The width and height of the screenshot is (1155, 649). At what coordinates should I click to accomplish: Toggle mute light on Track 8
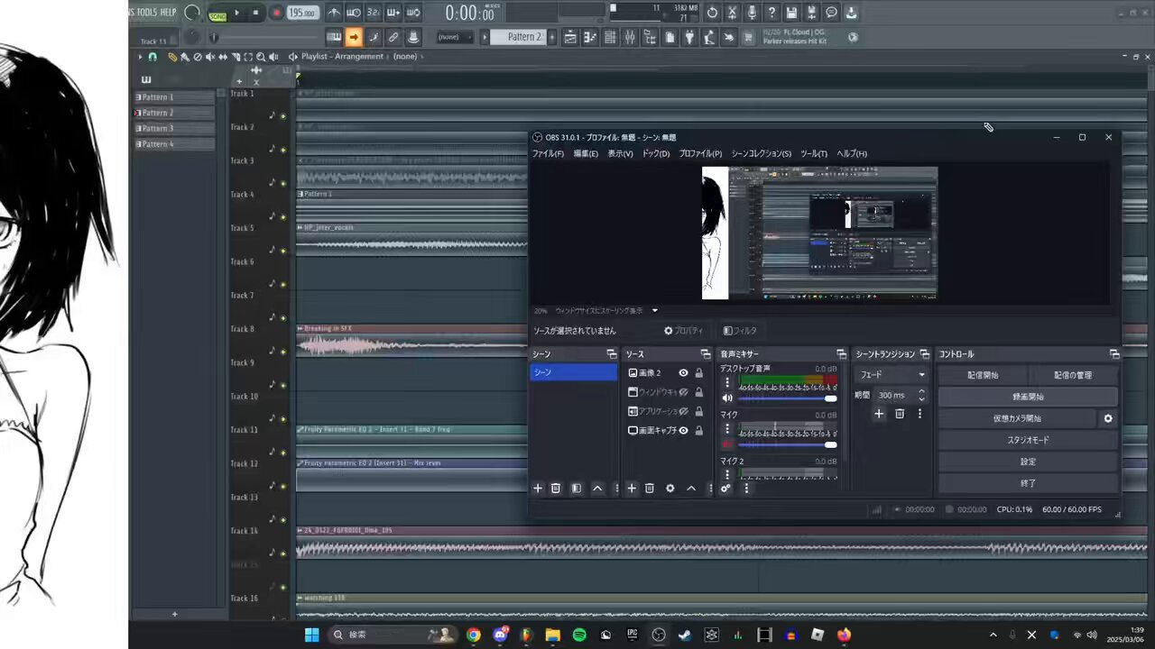click(282, 352)
